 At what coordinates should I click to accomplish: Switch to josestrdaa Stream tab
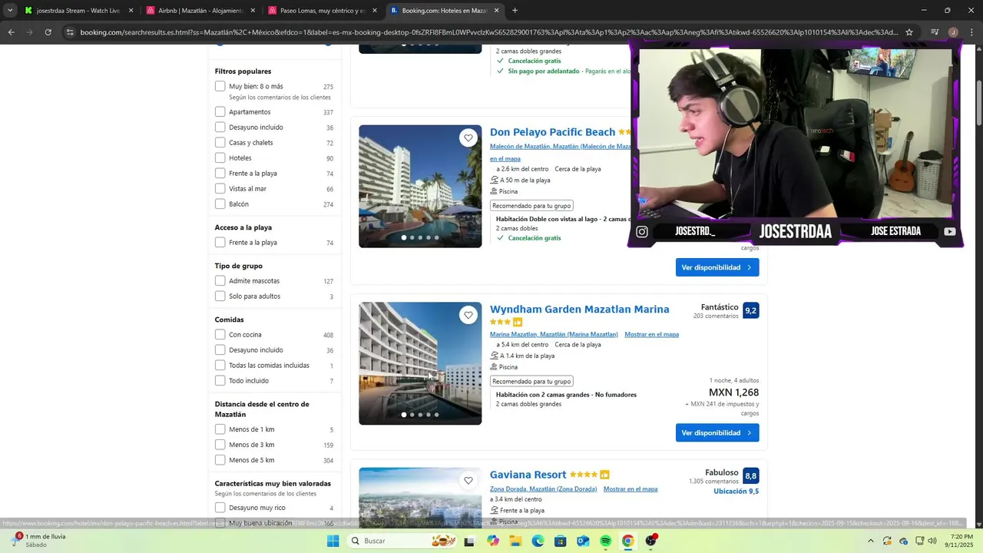pos(78,11)
